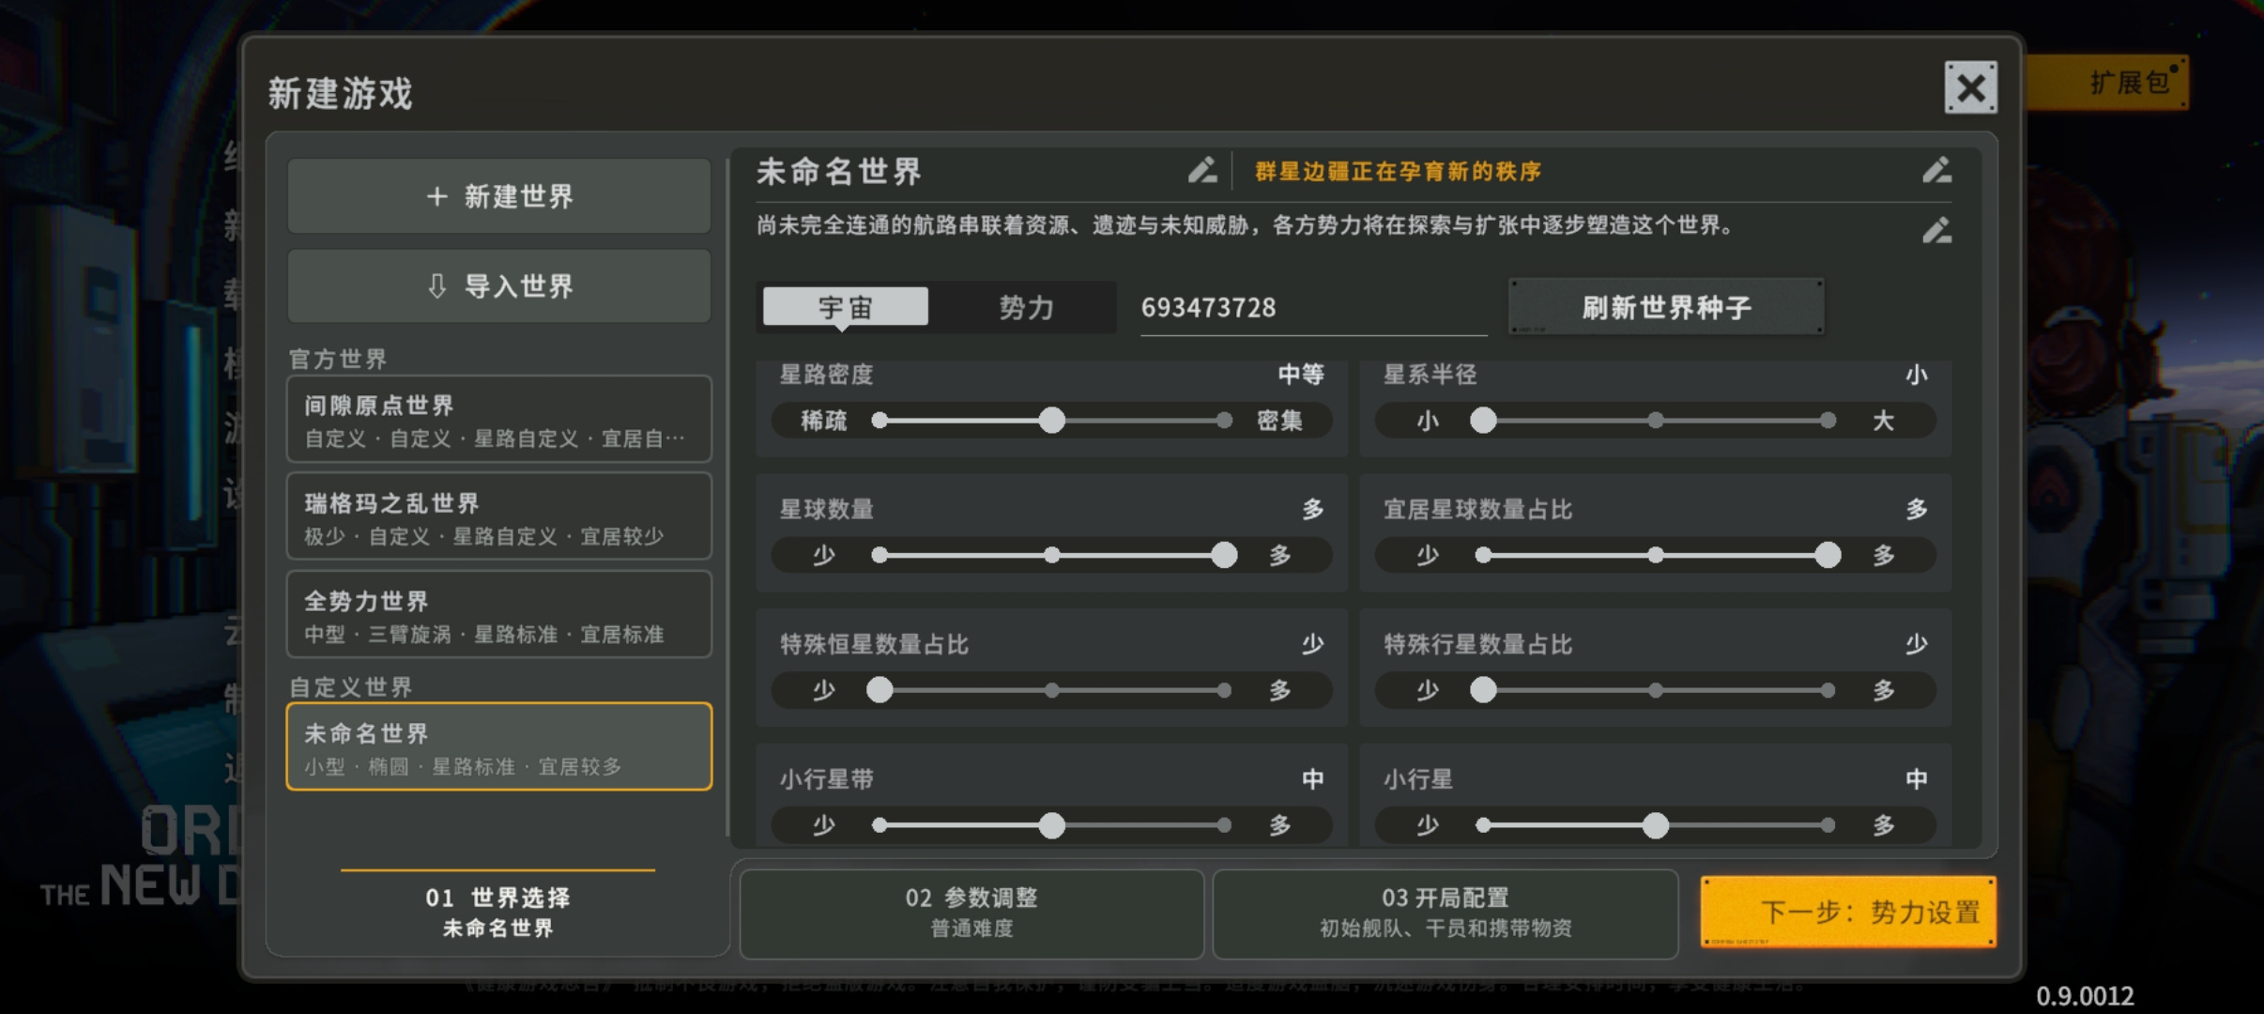Click the 星球数量 slider handle
Screen dimensions: 2264x1014
point(1224,555)
